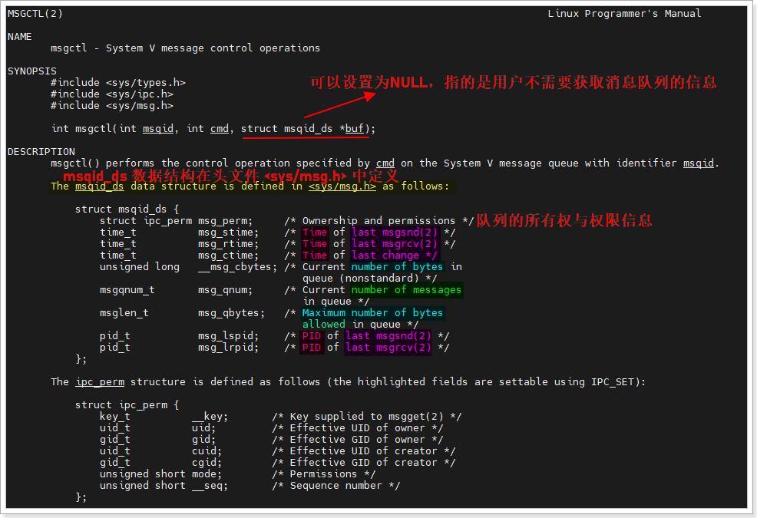Select the DESCRIPTION section heading
Screen dimensions: 757x518
point(41,152)
